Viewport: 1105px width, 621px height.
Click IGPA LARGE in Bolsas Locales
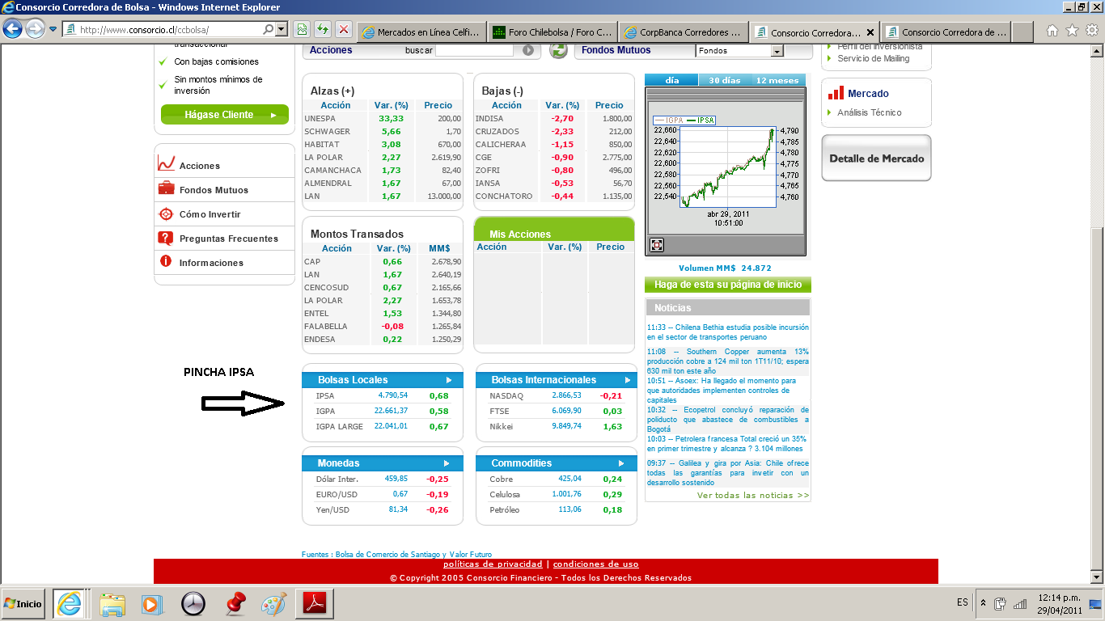(340, 426)
